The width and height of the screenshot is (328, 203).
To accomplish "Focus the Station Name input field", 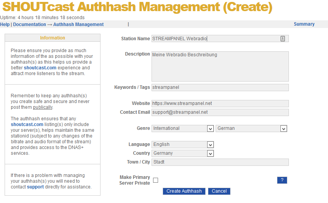I will click(220, 39).
